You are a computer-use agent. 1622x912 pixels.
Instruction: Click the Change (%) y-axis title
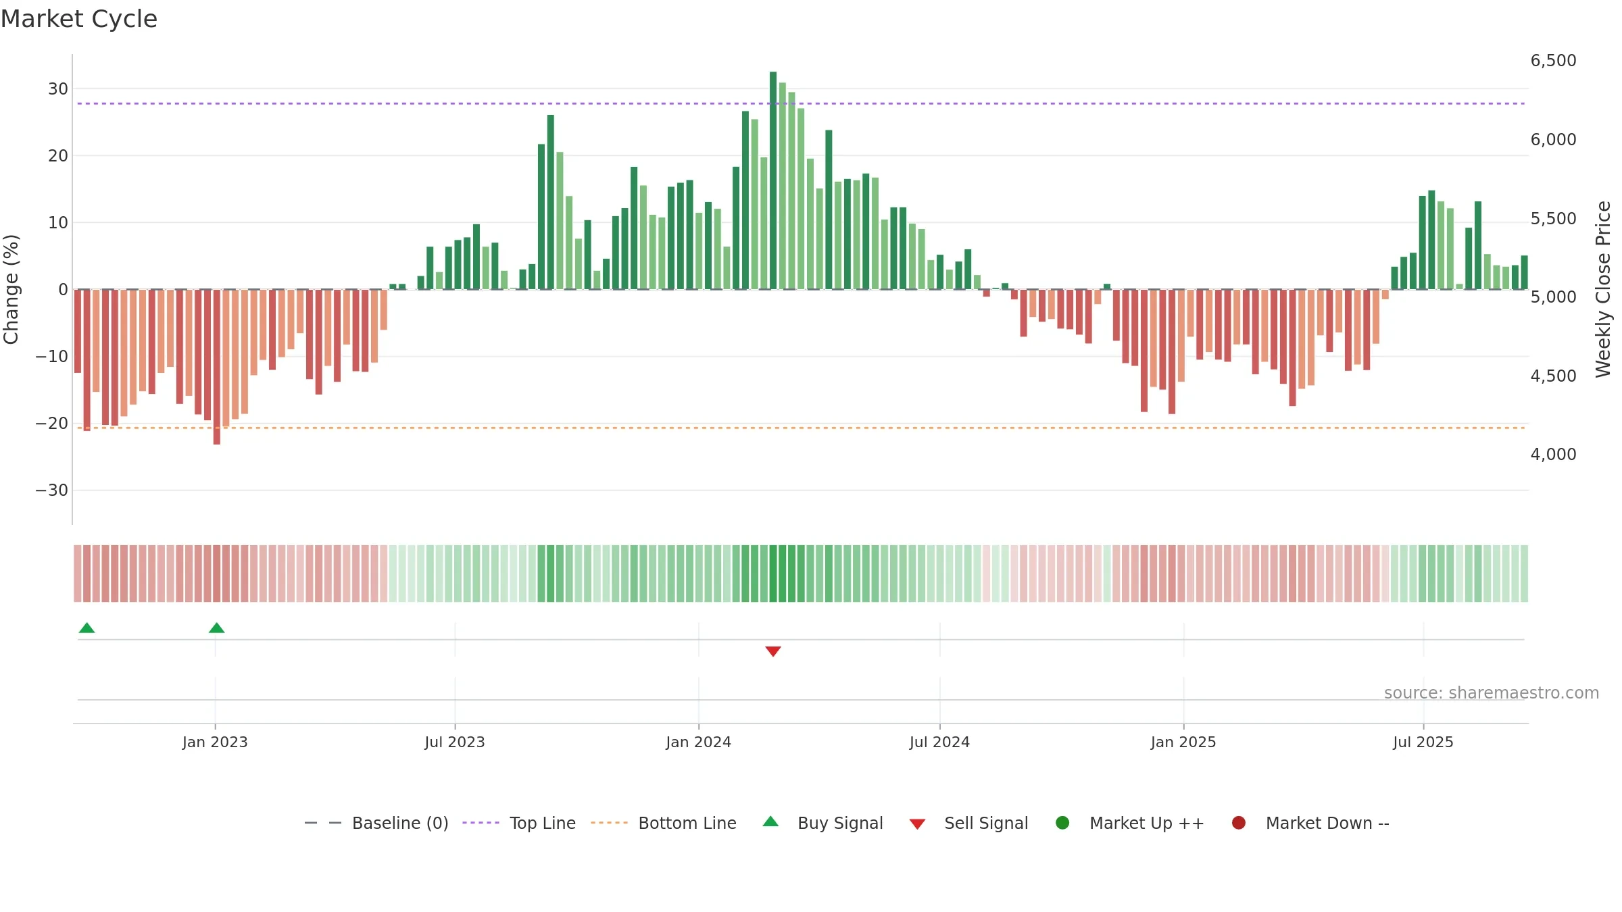[x=11, y=289]
